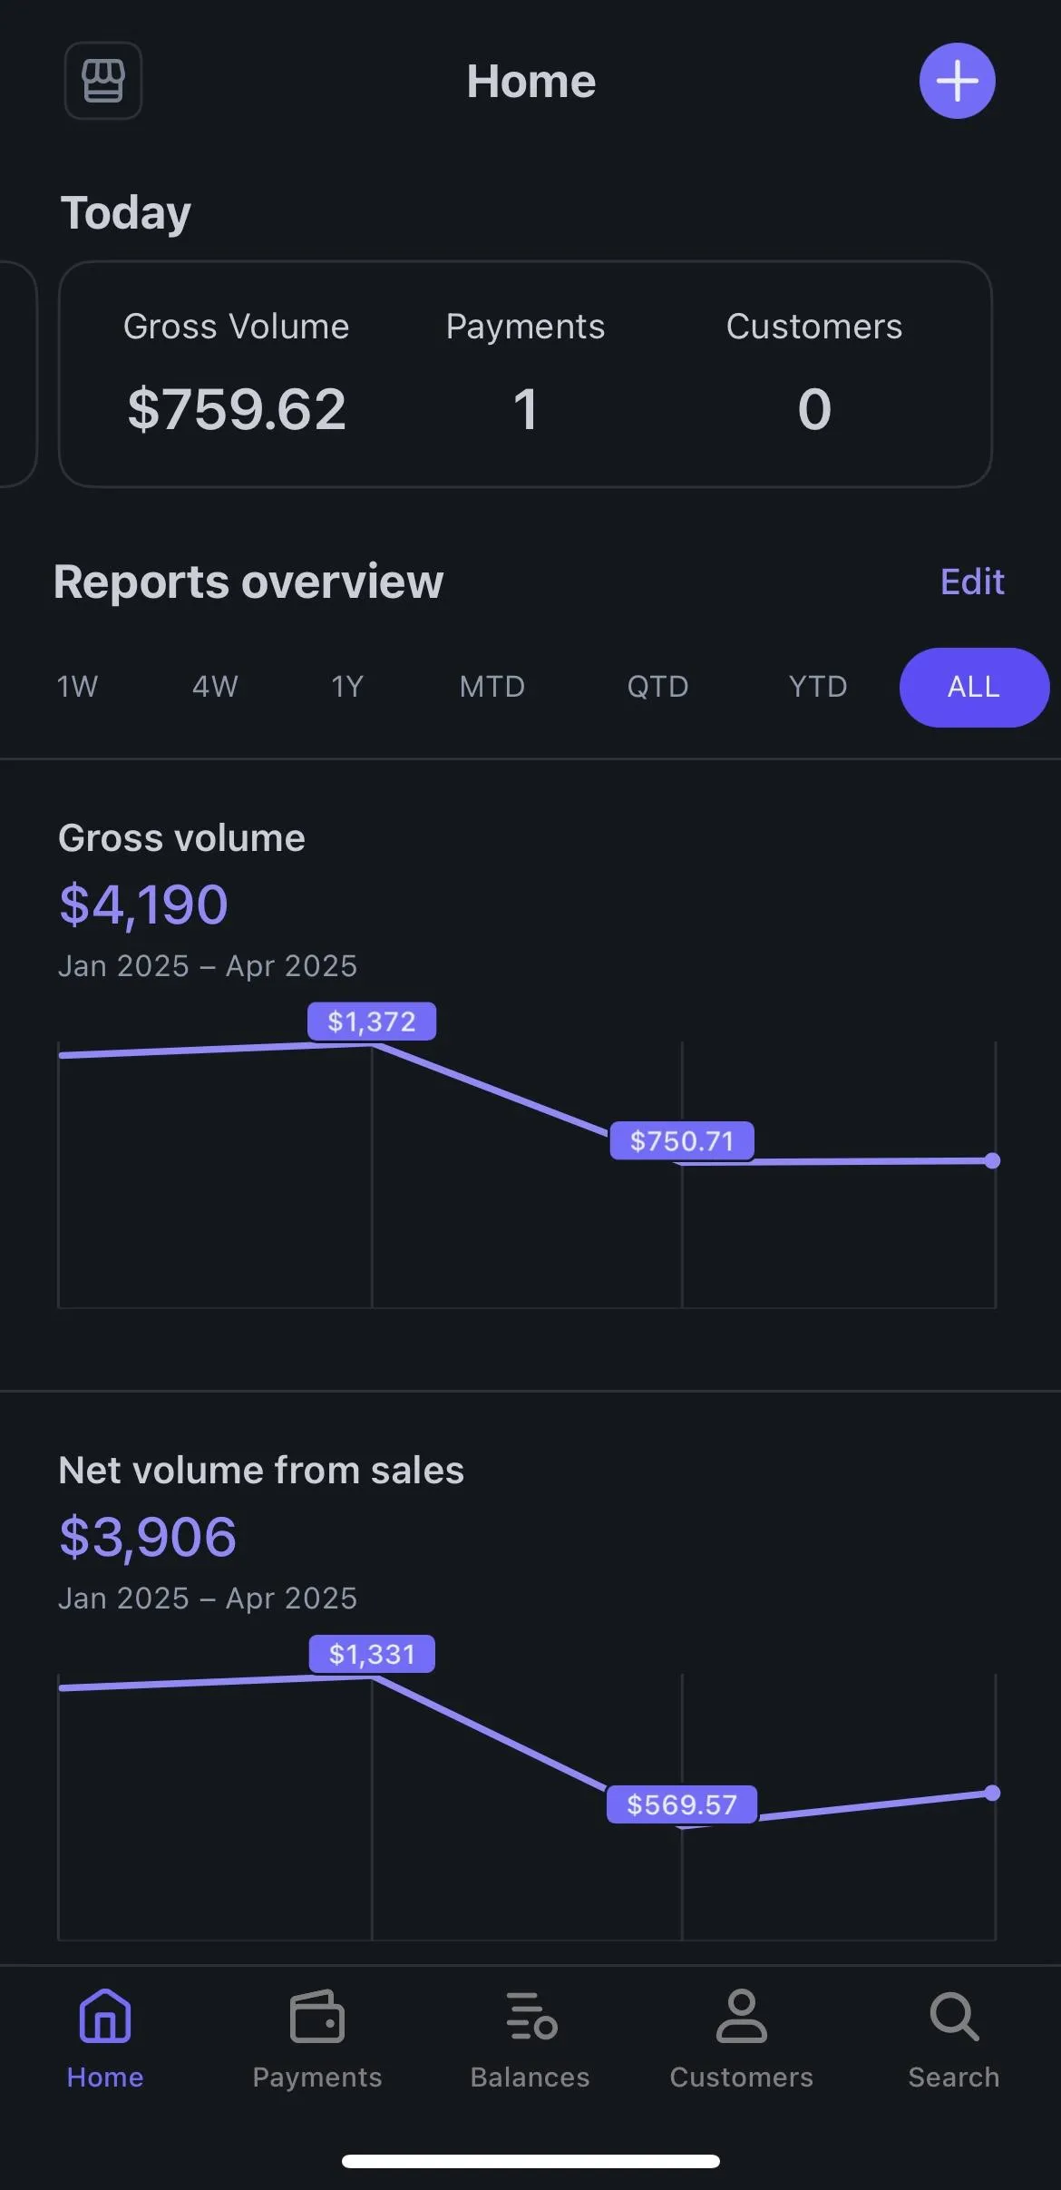Open the Payments wallet tab
Viewport: 1061px width, 2190px height.
pyautogui.click(x=316, y=2034)
